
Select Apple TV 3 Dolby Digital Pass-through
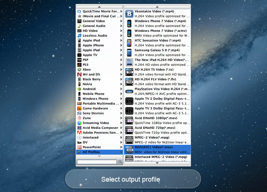[x=158, y=111]
